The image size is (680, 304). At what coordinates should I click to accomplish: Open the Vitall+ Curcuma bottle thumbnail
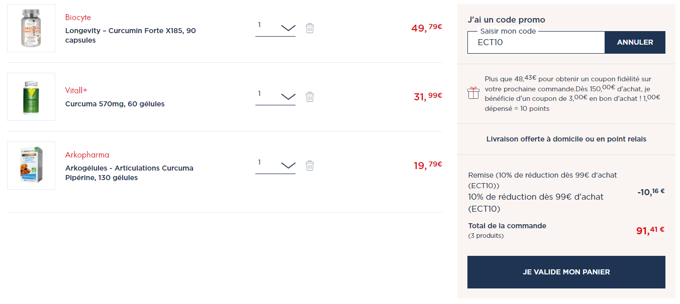31,97
